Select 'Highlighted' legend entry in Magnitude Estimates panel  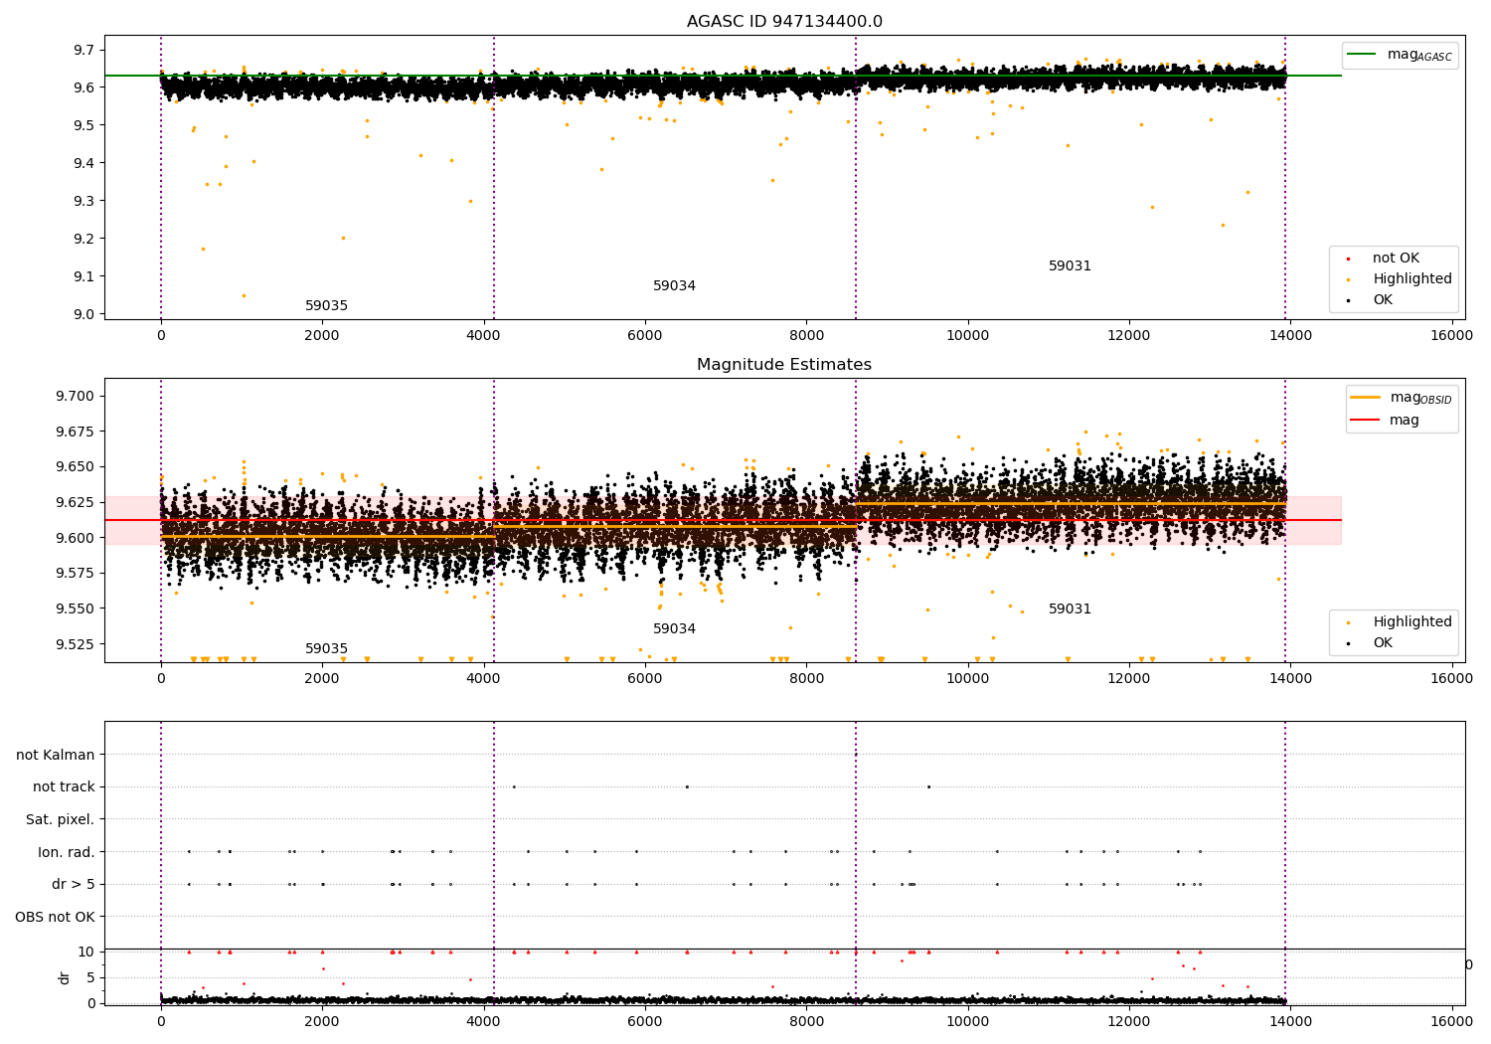pos(1412,622)
